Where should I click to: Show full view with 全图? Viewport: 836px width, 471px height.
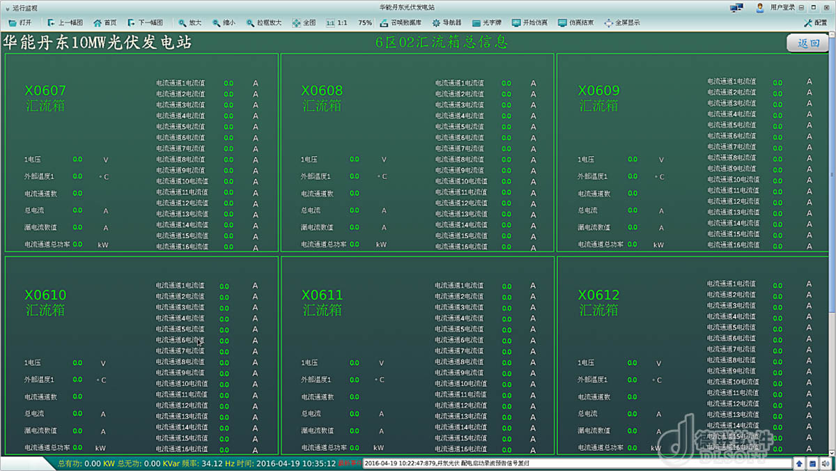304,23
